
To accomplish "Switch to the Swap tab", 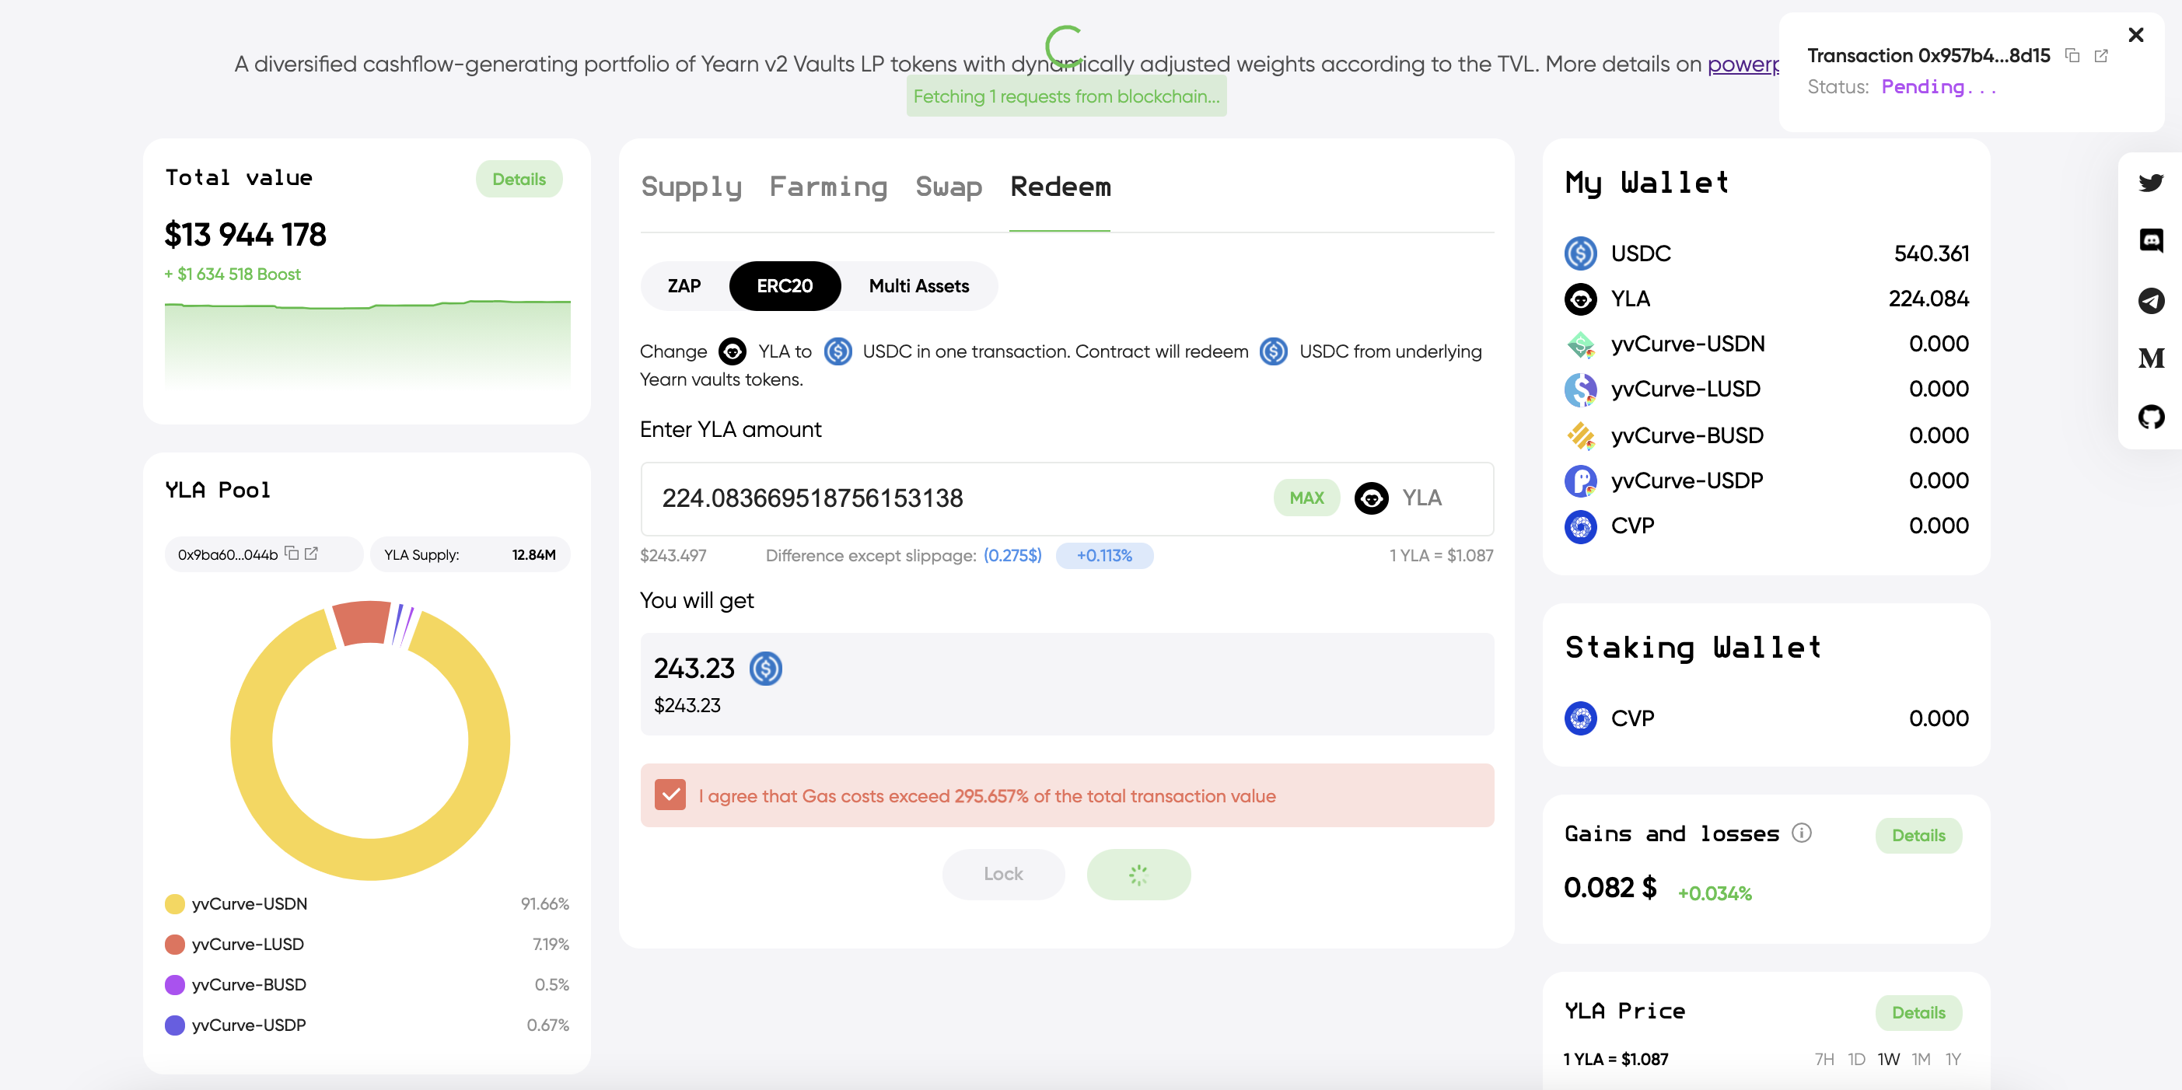I will [948, 187].
